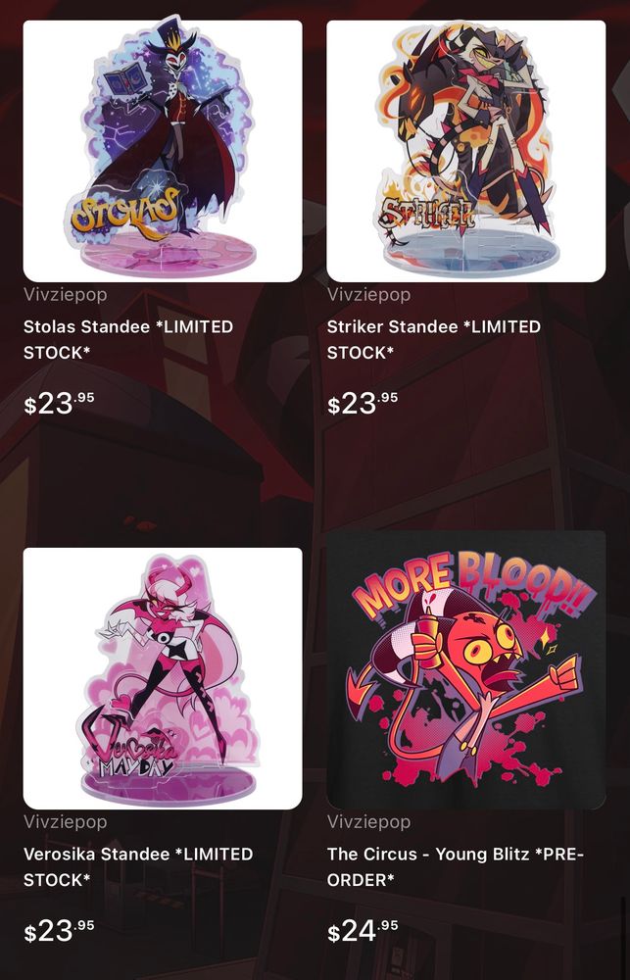Click The Circus - Young Blitz *PRE-ORDER* title

tap(455, 867)
